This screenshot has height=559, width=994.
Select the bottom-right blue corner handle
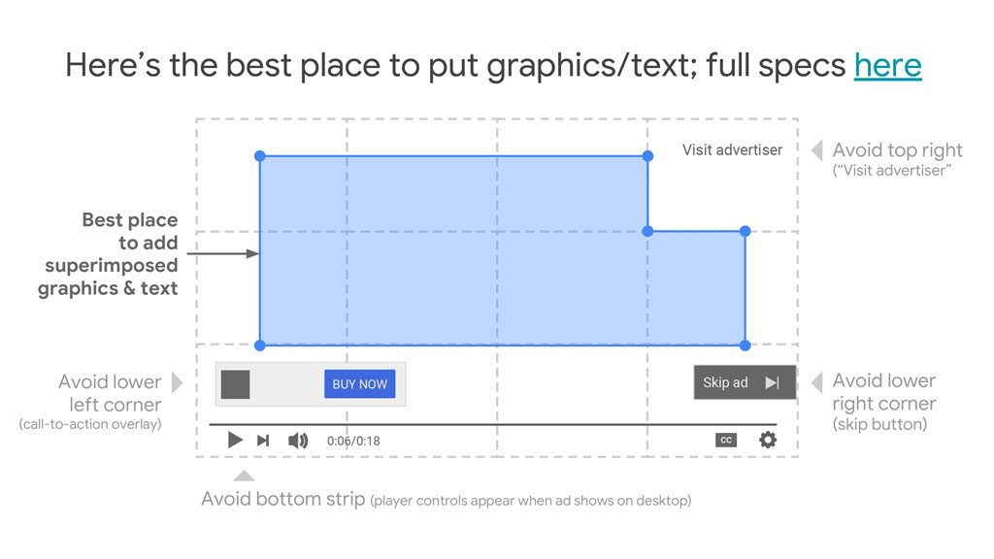[745, 345]
